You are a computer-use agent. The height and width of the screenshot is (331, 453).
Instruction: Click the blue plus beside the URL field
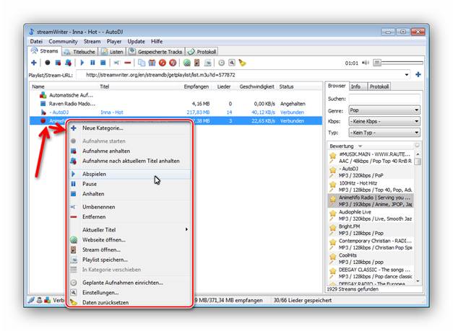coord(418,75)
